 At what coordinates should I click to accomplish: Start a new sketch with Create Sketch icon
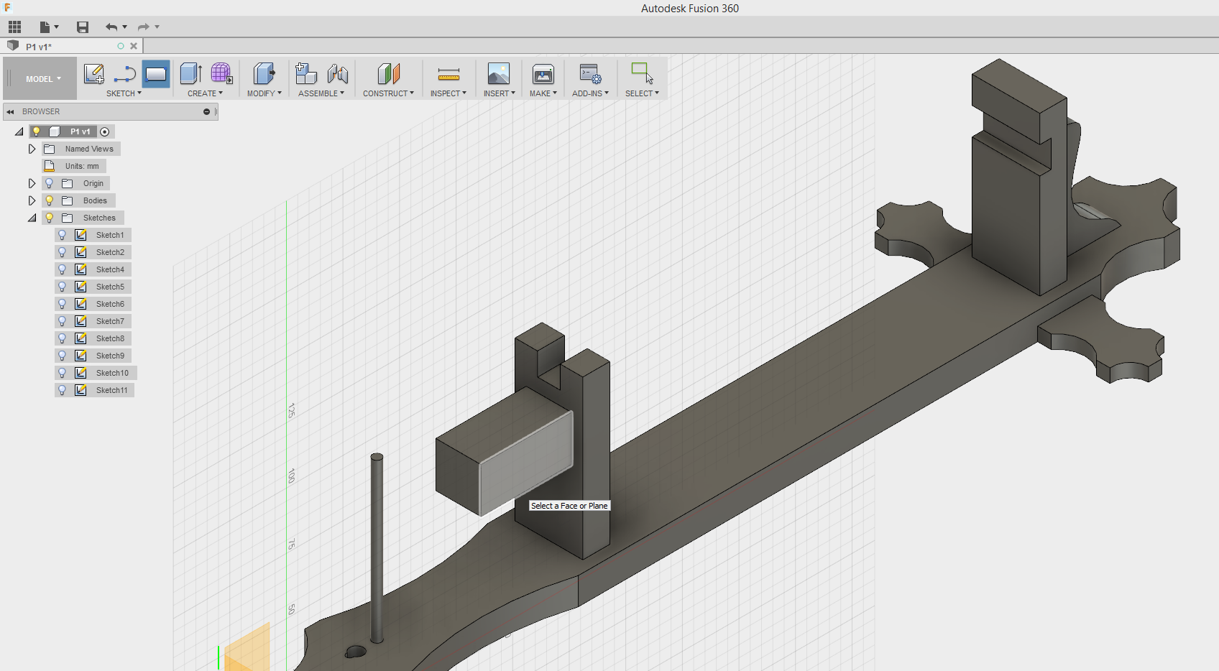(94, 74)
